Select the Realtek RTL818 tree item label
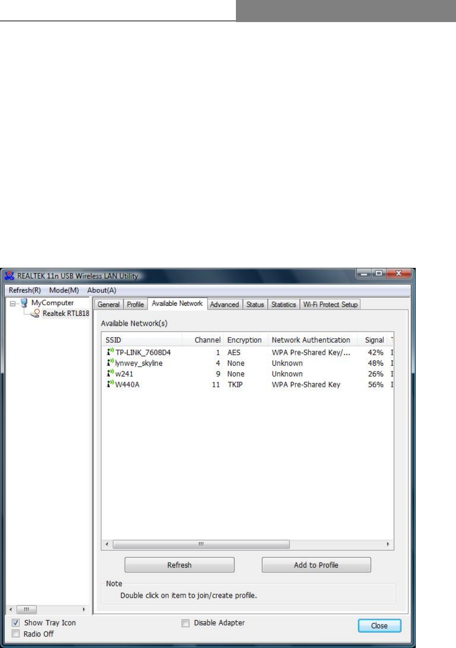 [66, 313]
